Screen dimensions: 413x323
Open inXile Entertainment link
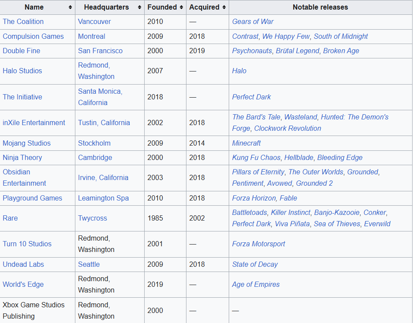click(x=34, y=123)
